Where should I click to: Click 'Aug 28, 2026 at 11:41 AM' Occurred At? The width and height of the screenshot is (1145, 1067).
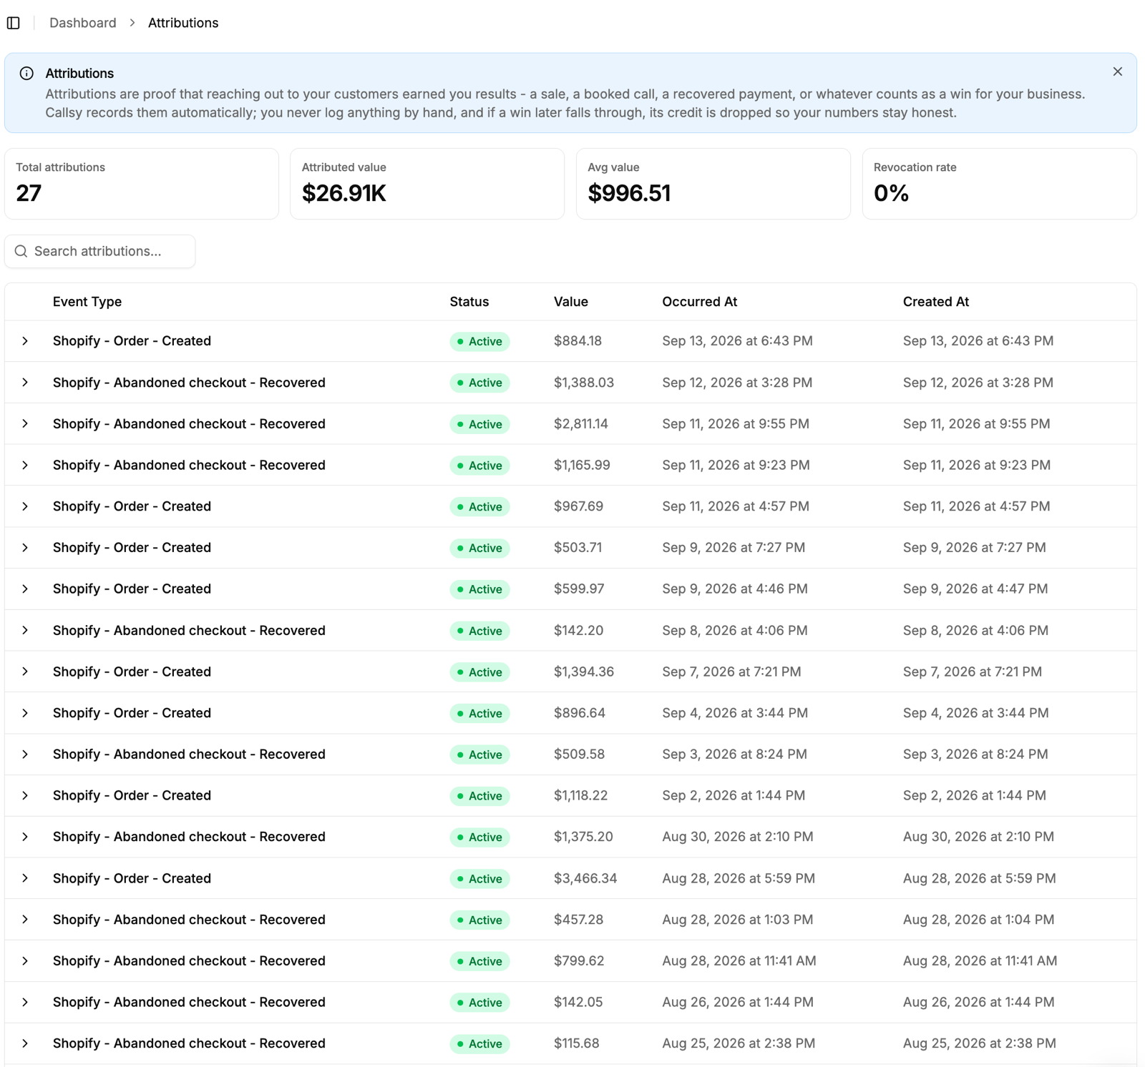(x=739, y=961)
